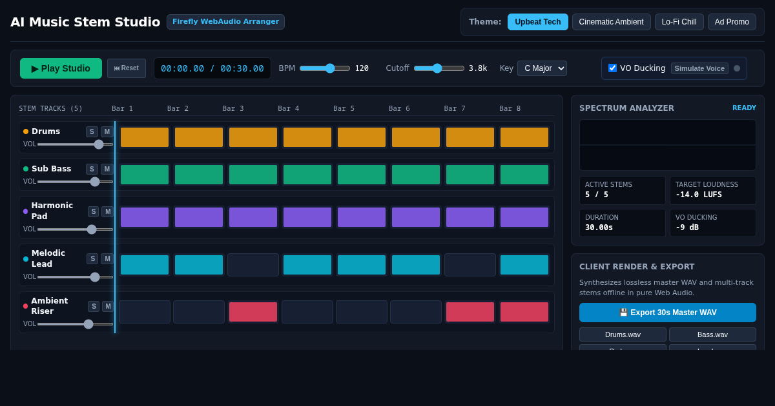
Task: Click the Bar 4 timeline header
Action: (x=289, y=109)
